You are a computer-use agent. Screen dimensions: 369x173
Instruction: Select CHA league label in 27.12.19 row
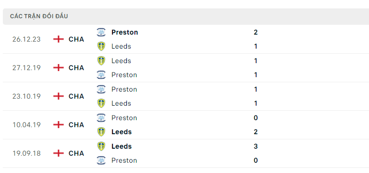(76, 68)
